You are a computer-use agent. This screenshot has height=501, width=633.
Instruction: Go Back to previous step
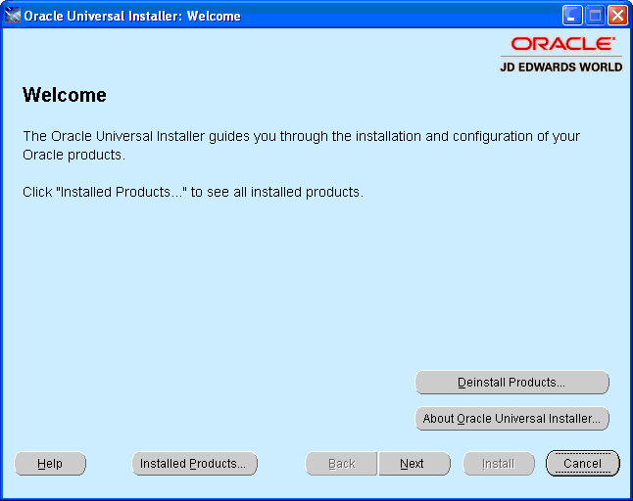[x=342, y=463]
